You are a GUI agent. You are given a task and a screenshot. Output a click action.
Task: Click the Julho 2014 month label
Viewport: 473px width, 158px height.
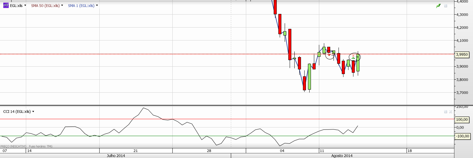pos(116,155)
